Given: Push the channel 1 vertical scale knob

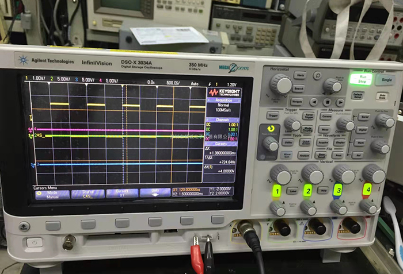Looking at the screenshot, I should tap(281, 175).
